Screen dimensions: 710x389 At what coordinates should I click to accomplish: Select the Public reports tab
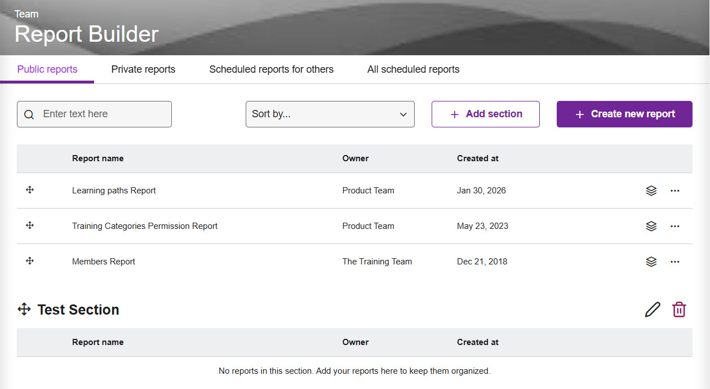click(x=47, y=69)
